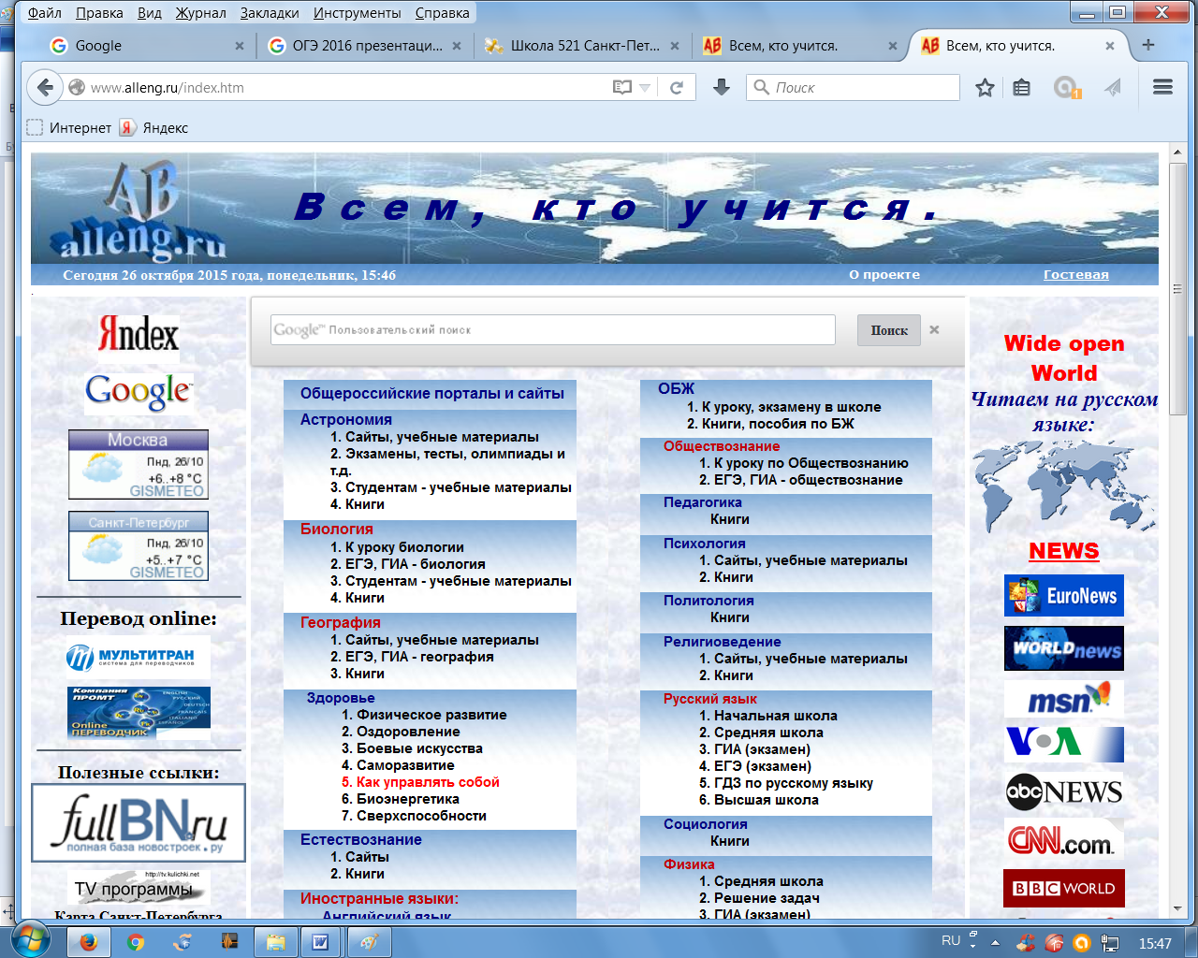Open the NEWS heading link
The width and height of the screenshot is (1198, 958).
click(1064, 551)
